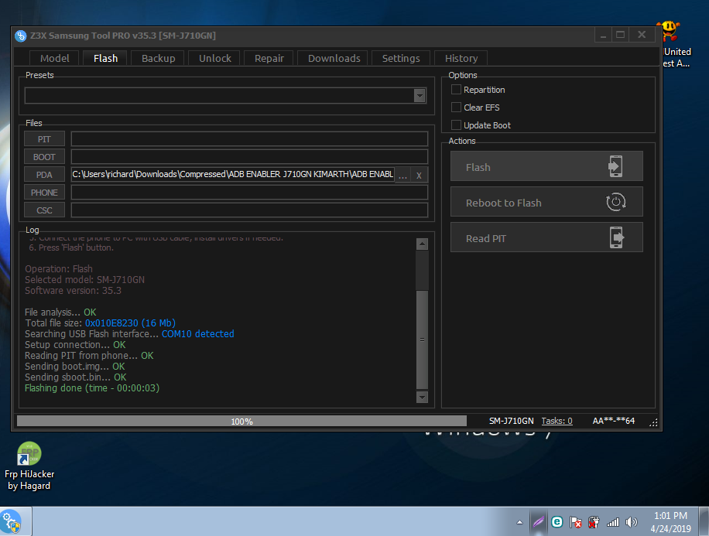Click the ESET antivirus tray icon
The height and width of the screenshot is (536, 709).
pyautogui.click(x=557, y=522)
